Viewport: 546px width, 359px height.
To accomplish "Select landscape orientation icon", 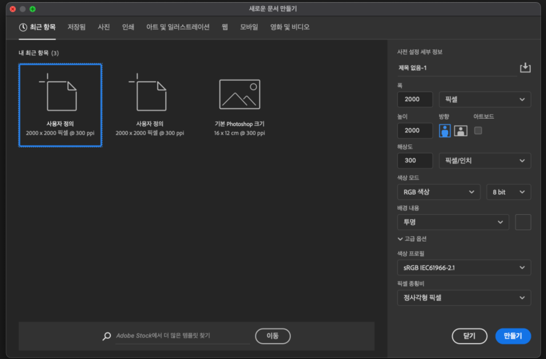I will point(461,131).
